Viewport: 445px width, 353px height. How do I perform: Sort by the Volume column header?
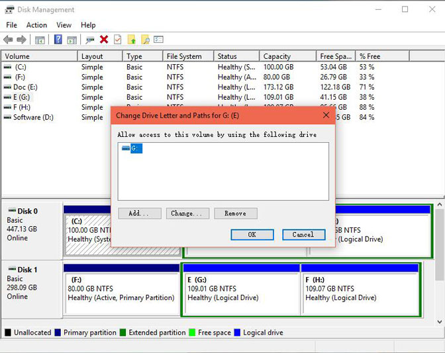point(39,56)
